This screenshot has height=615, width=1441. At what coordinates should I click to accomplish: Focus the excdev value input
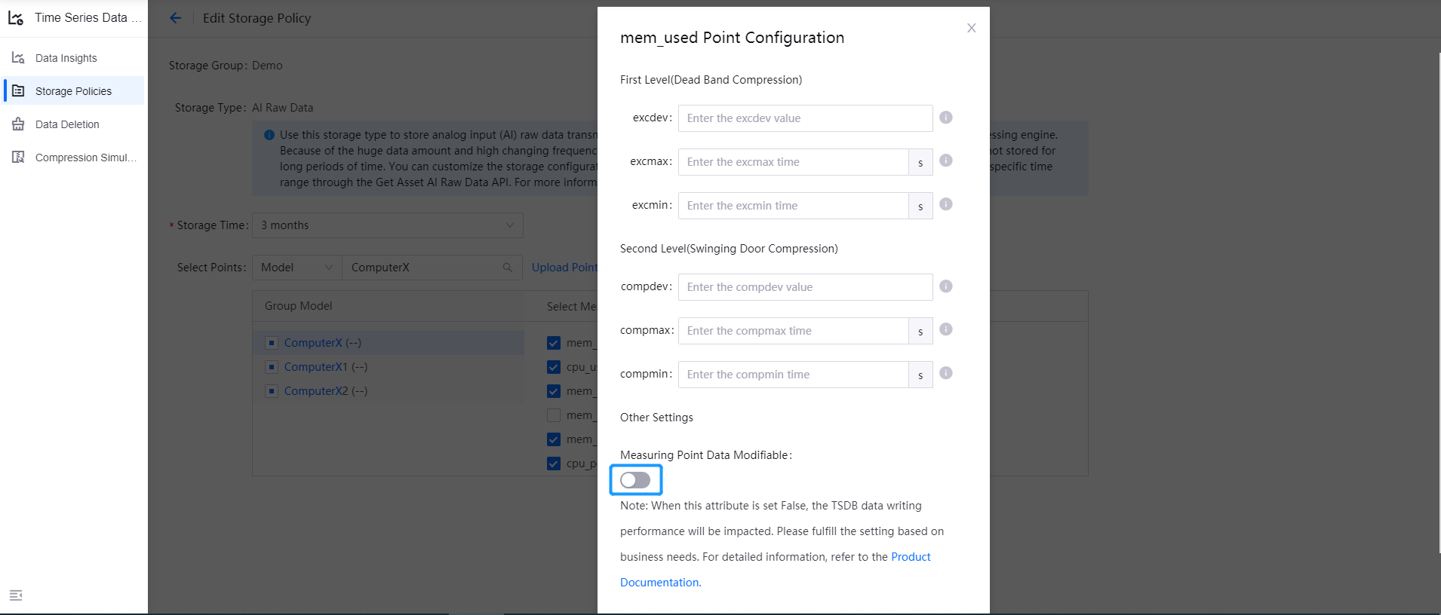click(x=805, y=118)
